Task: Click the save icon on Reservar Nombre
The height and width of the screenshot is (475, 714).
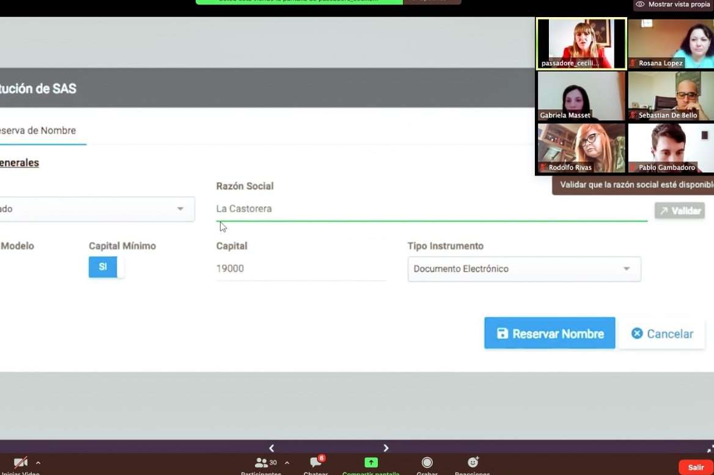Action: pos(502,333)
